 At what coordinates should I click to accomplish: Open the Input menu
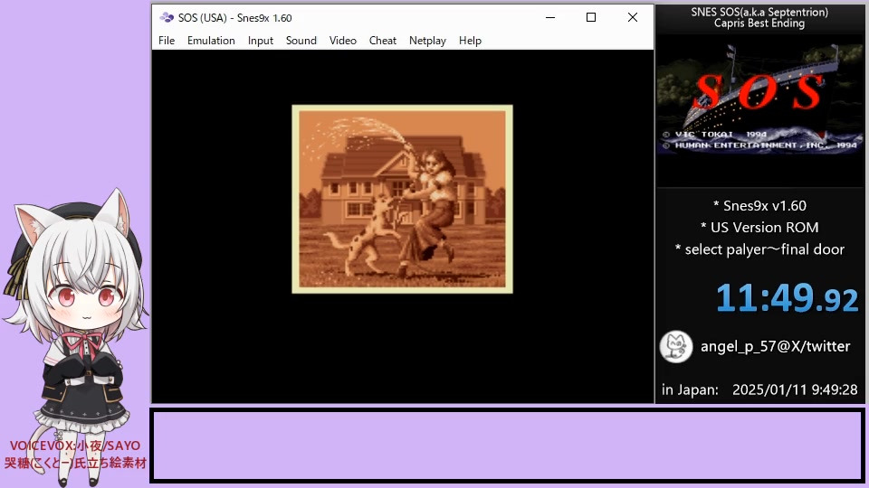click(261, 41)
